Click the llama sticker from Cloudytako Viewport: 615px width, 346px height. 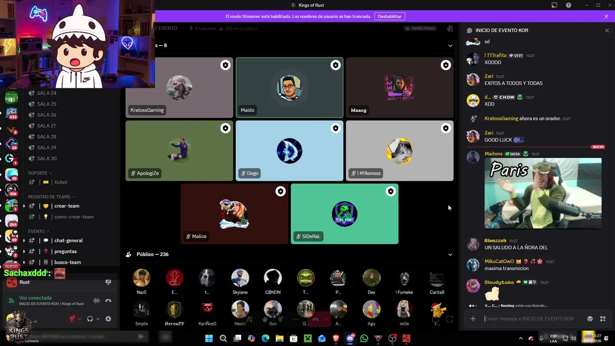click(492, 294)
